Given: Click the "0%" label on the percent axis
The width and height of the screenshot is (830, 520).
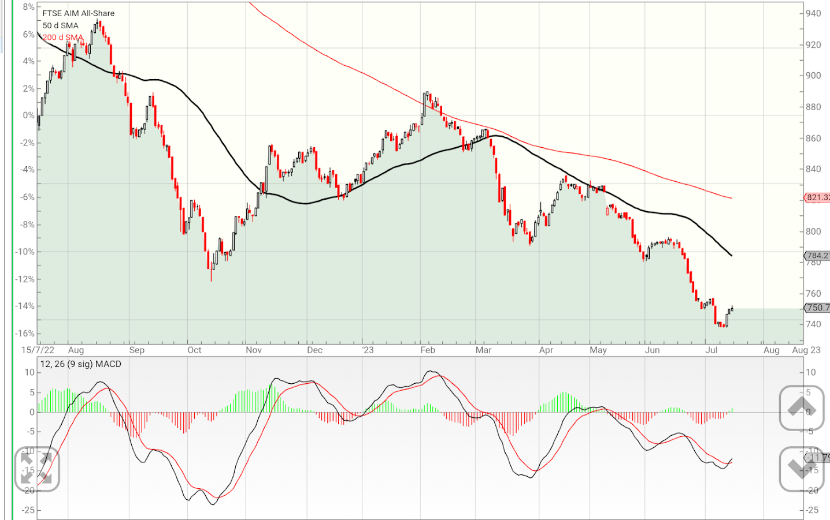Looking at the screenshot, I should pyautogui.click(x=29, y=115).
